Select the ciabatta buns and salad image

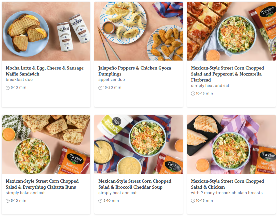click(x=46, y=144)
